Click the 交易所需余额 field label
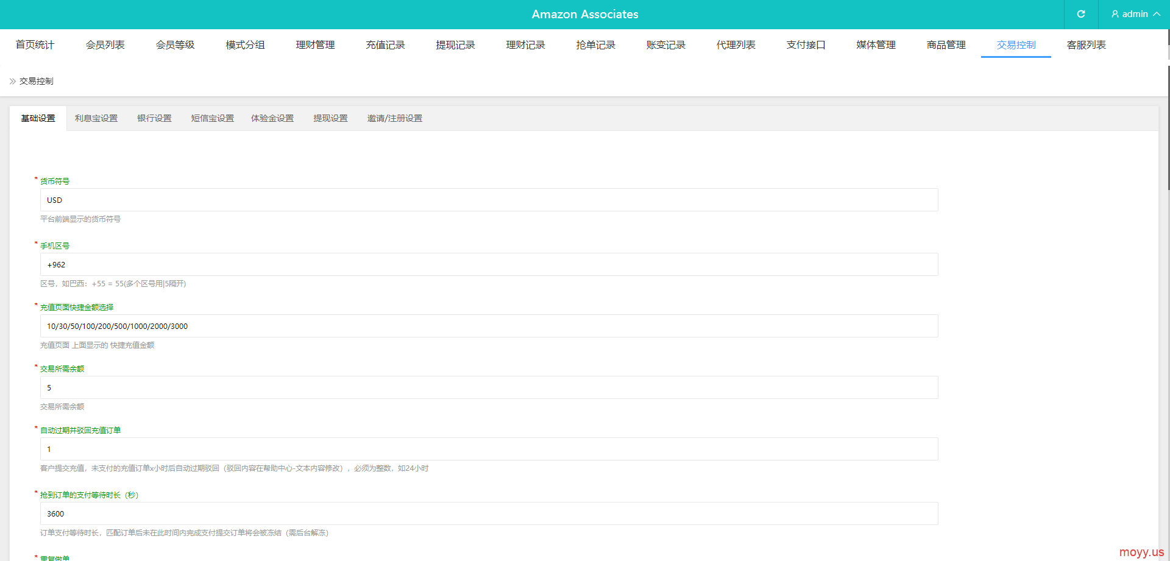Image resolution: width=1170 pixels, height=561 pixels. click(x=62, y=369)
